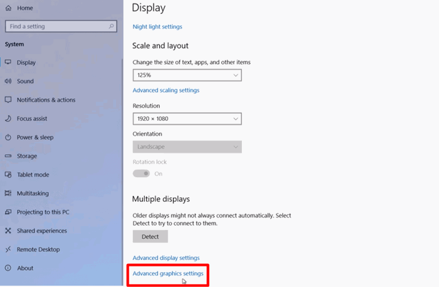Viewport: 439px width, 287px height.
Task: Open the 125% scale dropdown
Action: (187, 75)
